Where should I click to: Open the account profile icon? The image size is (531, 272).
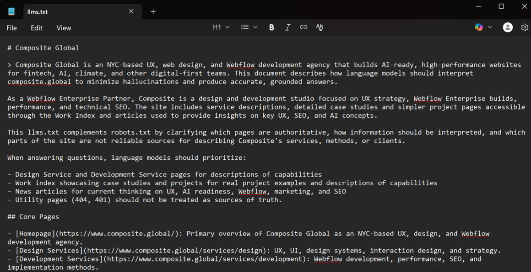coord(508,27)
